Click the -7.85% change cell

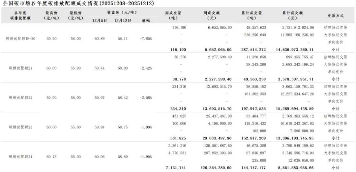tap(146, 39)
